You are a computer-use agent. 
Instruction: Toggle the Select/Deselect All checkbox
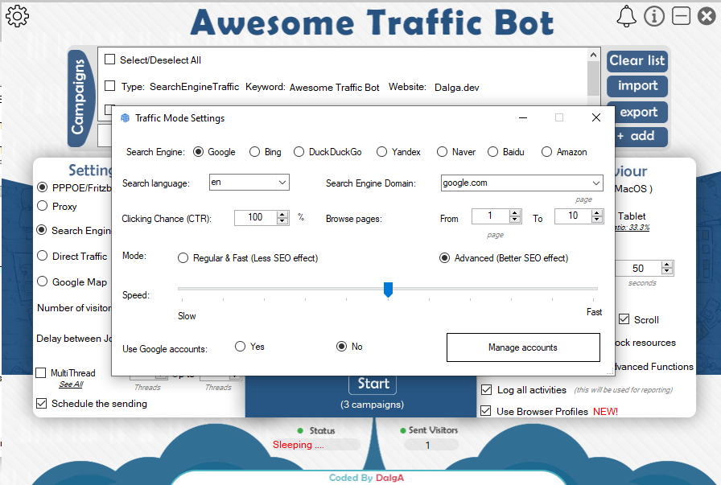click(109, 60)
